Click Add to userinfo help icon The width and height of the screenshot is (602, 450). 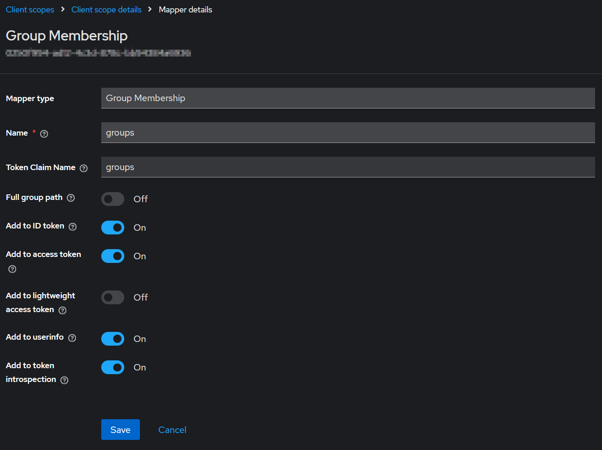72,338
